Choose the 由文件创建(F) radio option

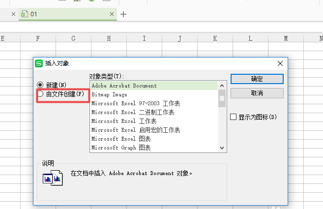pyautogui.click(x=40, y=94)
